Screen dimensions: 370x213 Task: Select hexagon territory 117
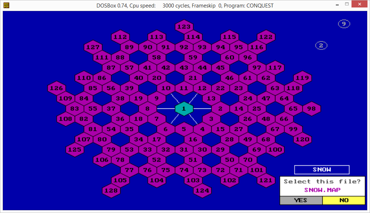click(x=275, y=68)
